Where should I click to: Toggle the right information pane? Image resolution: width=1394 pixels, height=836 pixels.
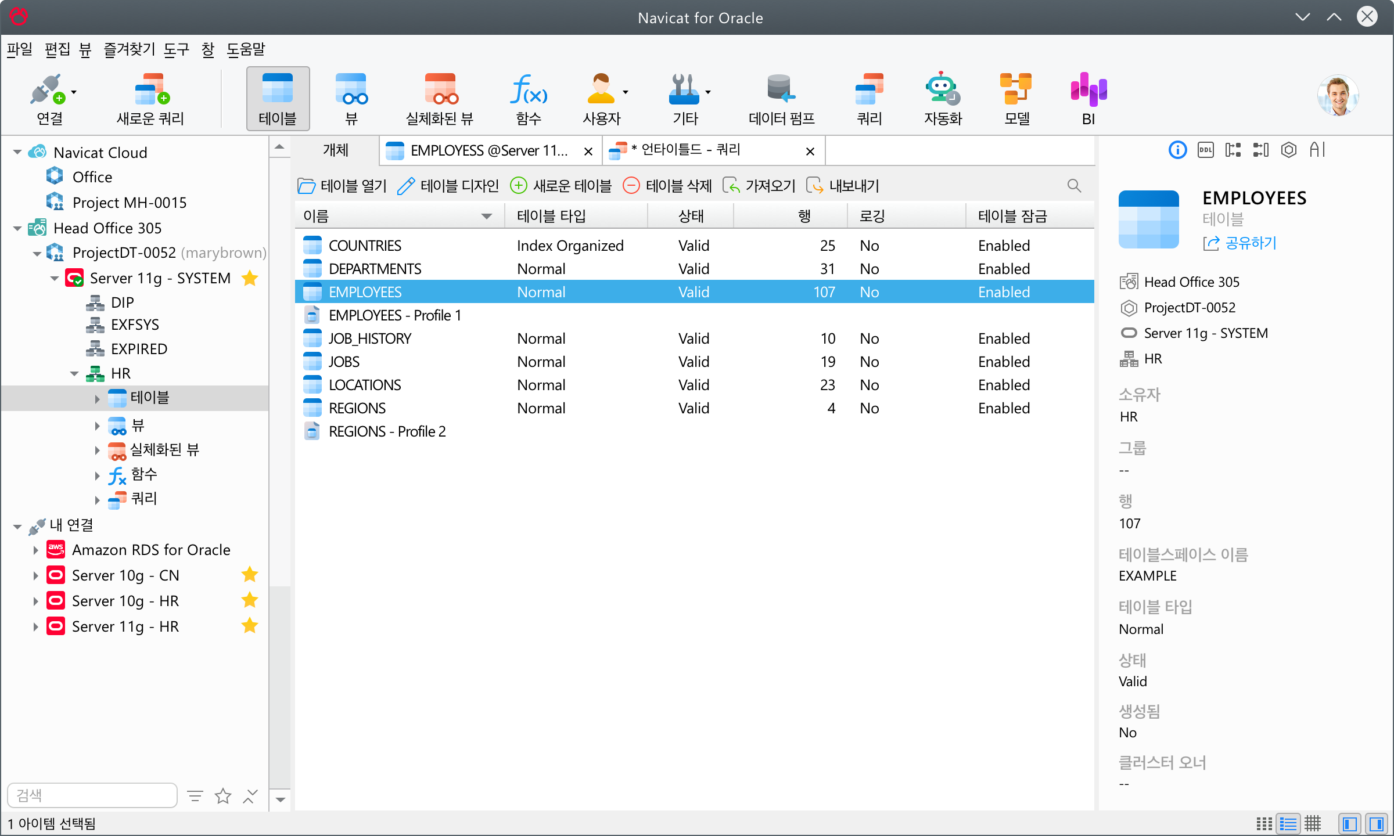[1376, 823]
